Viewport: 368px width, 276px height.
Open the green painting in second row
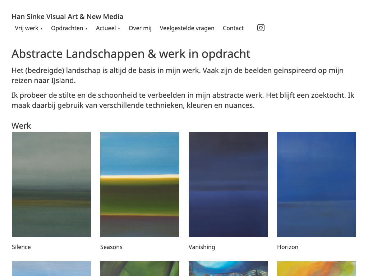point(140,269)
